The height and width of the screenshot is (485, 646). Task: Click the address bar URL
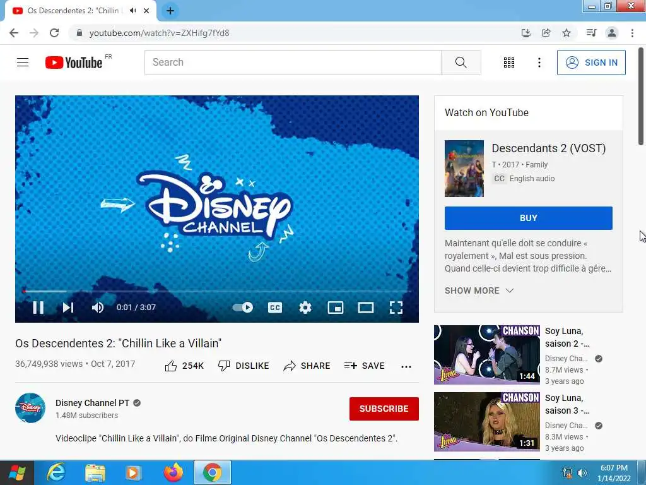(x=159, y=33)
